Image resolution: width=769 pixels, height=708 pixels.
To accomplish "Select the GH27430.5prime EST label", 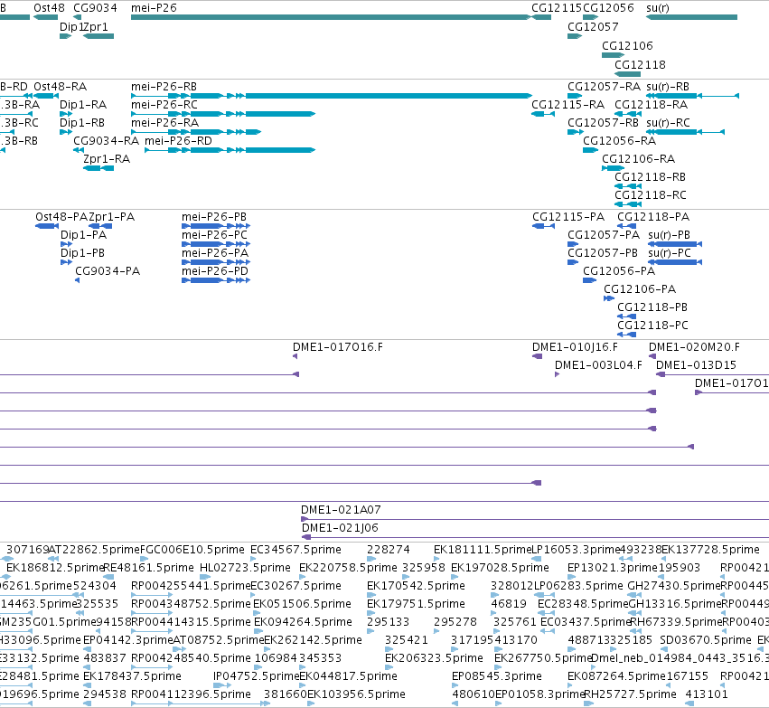I will [674, 586].
